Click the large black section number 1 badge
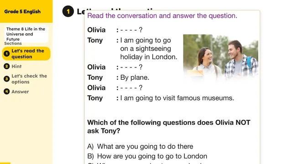The height and width of the screenshot is (164, 292). pos(68,11)
